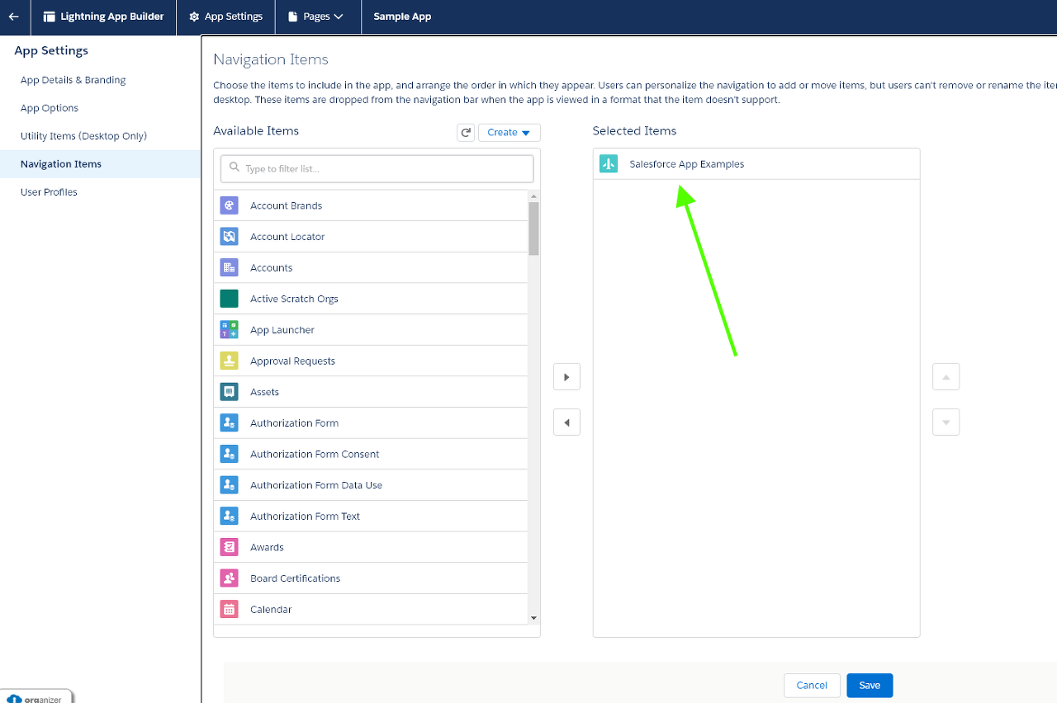The width and height of the screenshot is (1057, 703).
Task: Select App Options in sidebar
Action: (x=50, y=108)
